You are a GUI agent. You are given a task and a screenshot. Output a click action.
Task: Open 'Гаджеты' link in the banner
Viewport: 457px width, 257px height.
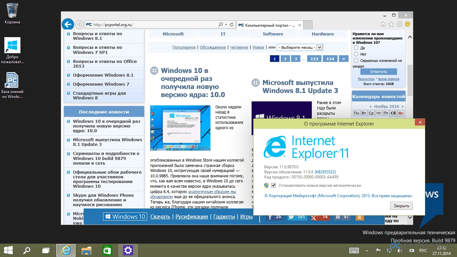click(x=224, y=217)
